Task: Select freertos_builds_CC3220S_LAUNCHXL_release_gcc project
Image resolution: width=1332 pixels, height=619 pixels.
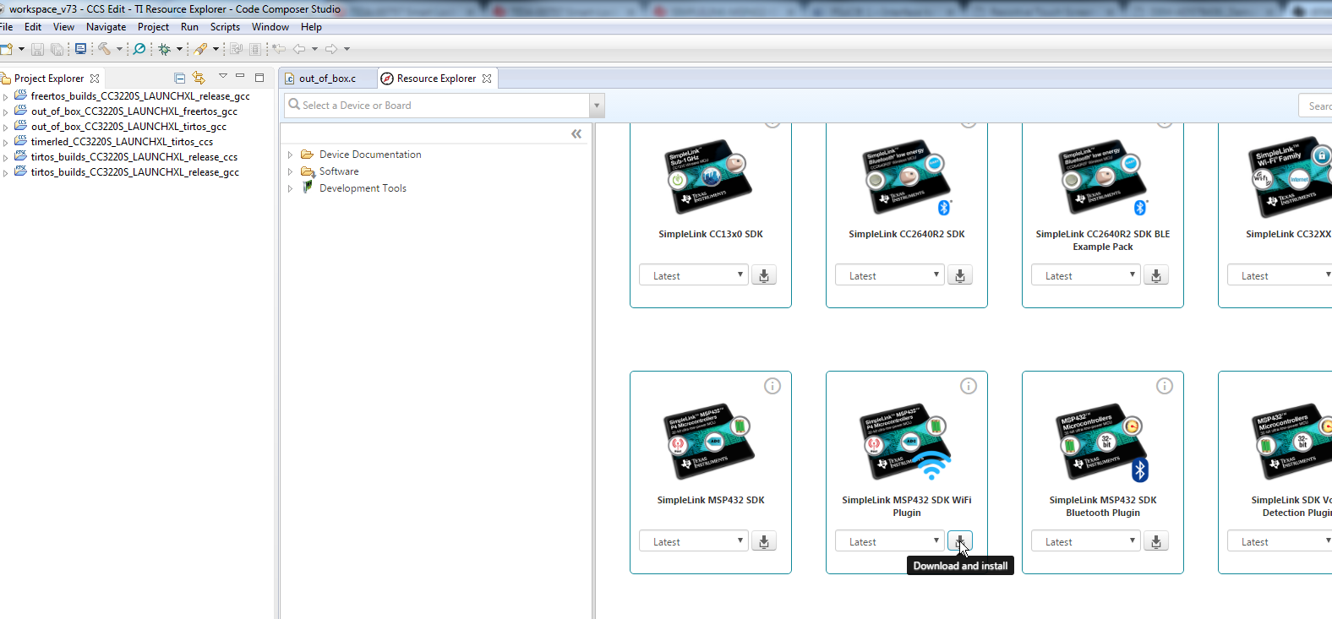Action: pos(140,96)
